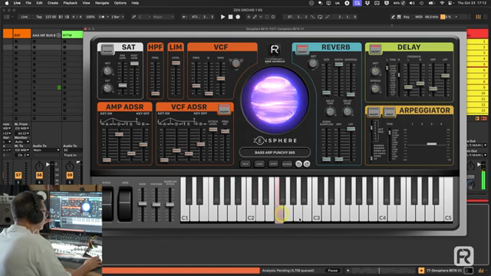The width and height of the screenshot is (491, 276).
Task: Open the Main Audio To dropdown
Action: (x=46, y=150)
